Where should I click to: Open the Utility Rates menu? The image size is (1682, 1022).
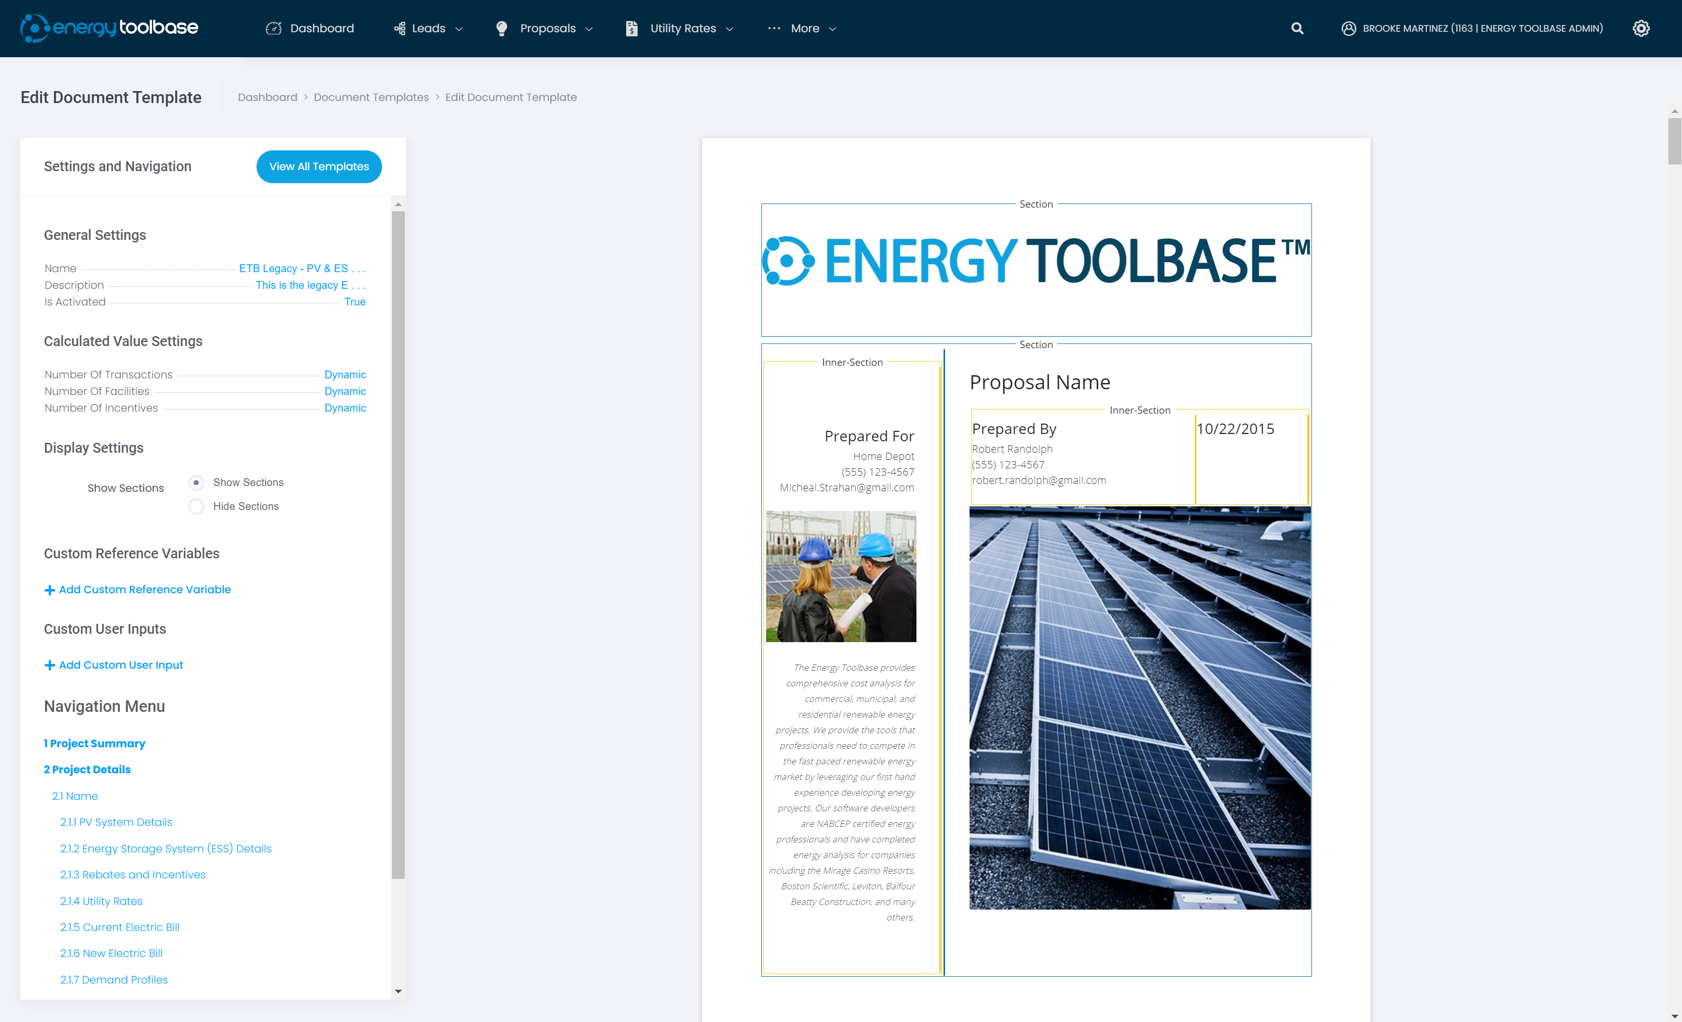pos(679,29)
